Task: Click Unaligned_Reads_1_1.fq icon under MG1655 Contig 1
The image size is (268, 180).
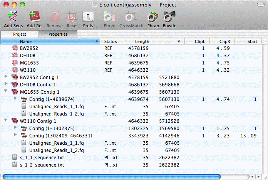Action: [x=24, y=106]
